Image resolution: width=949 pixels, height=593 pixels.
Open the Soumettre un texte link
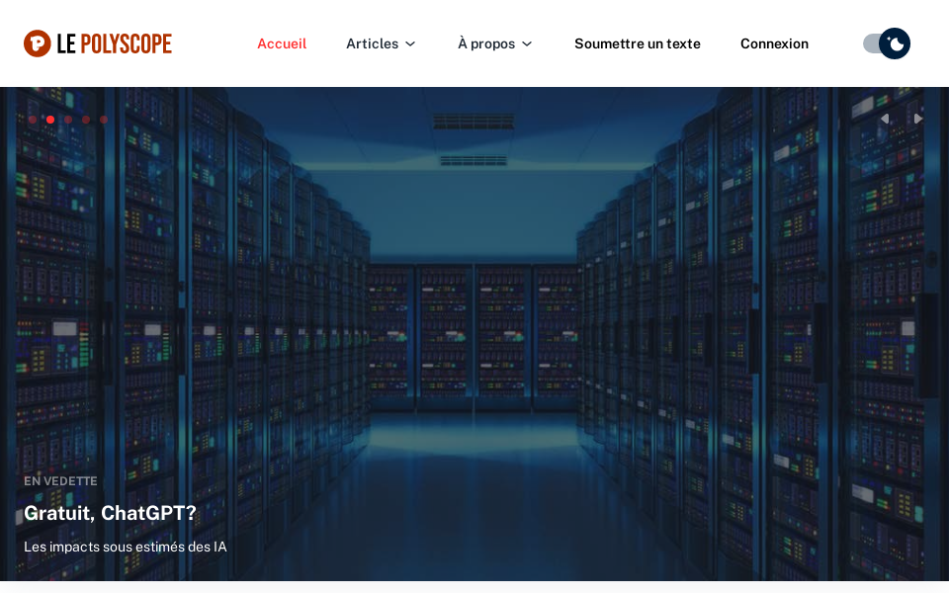[637, 43]
